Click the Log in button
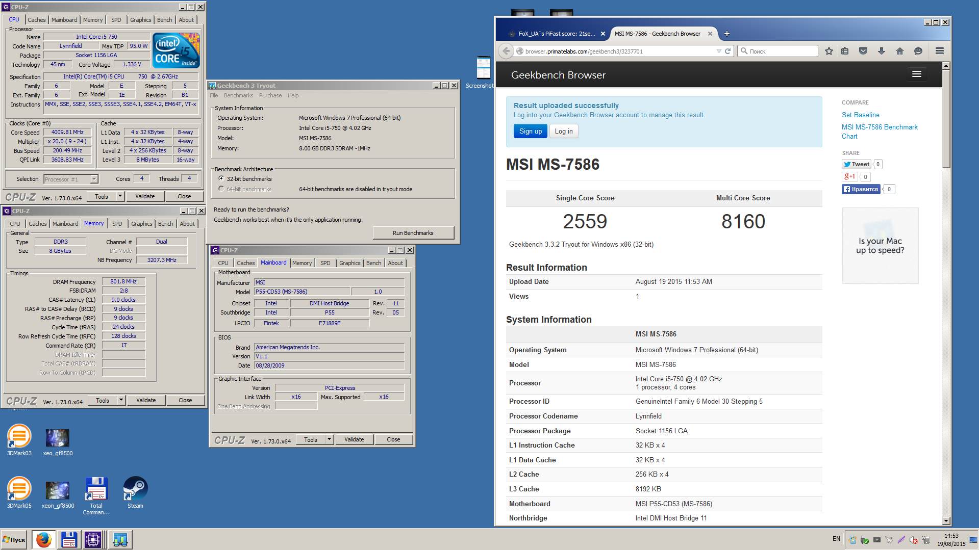The height and width of the screenshot is (550, 979). tap(564, 131)
